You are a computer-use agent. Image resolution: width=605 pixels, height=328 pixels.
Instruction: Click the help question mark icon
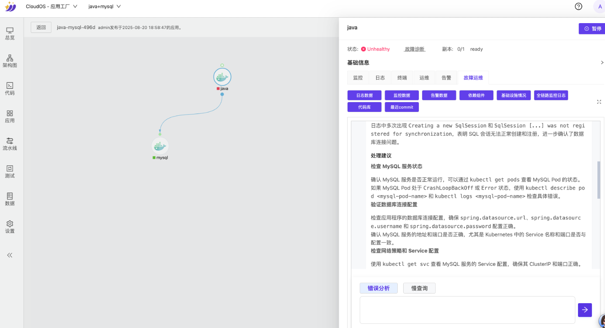[x=578, y=6]
